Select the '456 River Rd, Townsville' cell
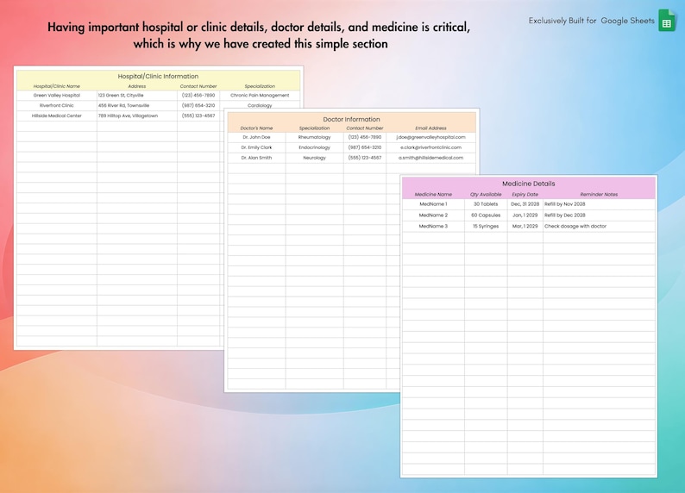 137,105
